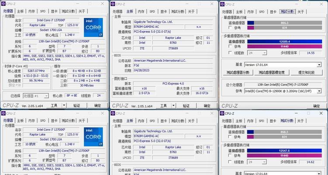Click CPU-Z title icon in lower-left window

click(x=3, y=113)
